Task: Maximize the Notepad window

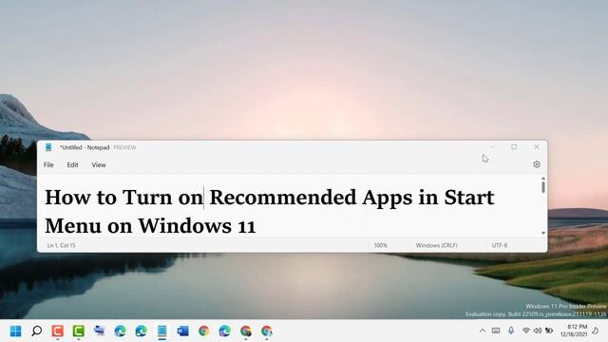Action: coord(514,147)
